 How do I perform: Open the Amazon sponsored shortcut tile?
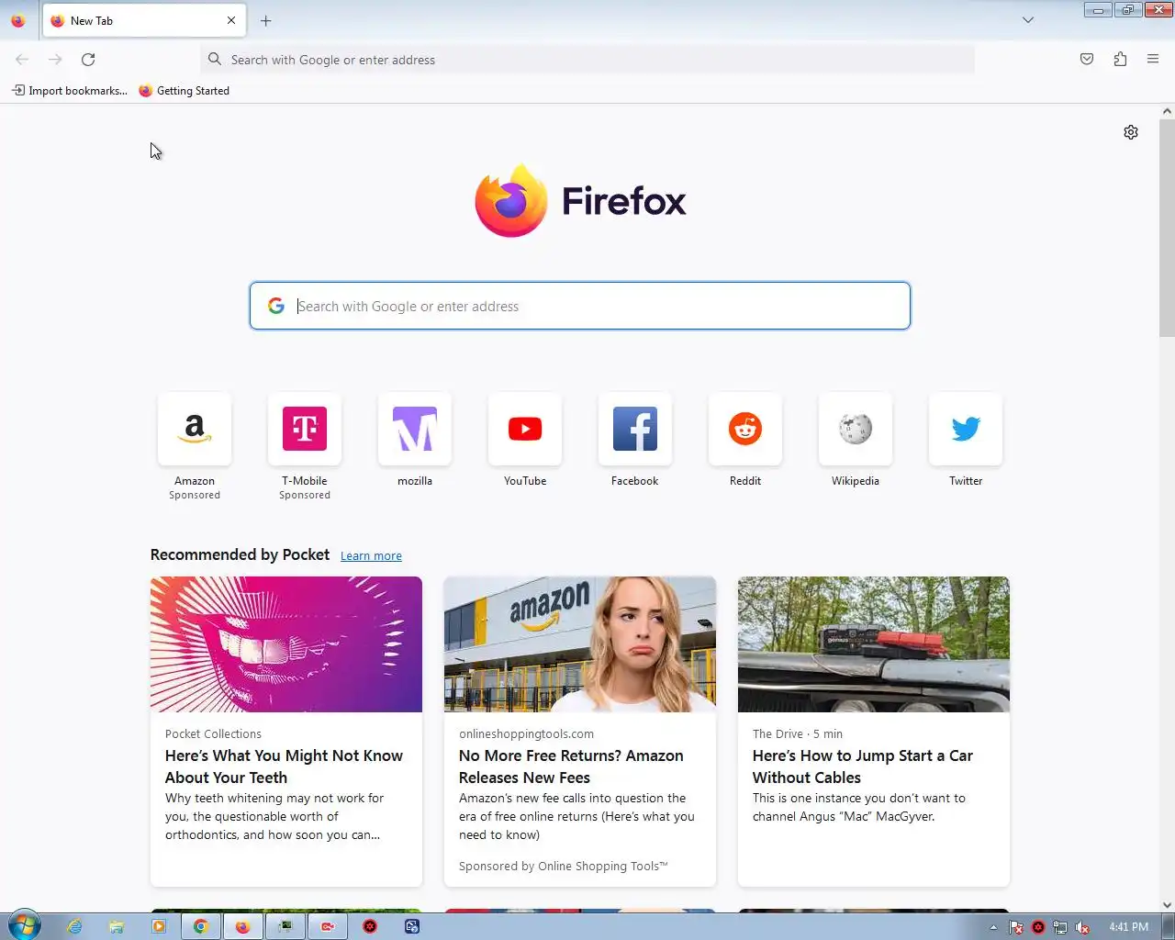click(195, 429)
